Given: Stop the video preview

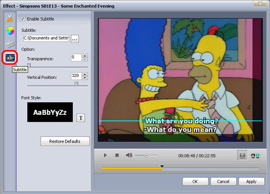Looking at the screenshot, I should (117, 155).
